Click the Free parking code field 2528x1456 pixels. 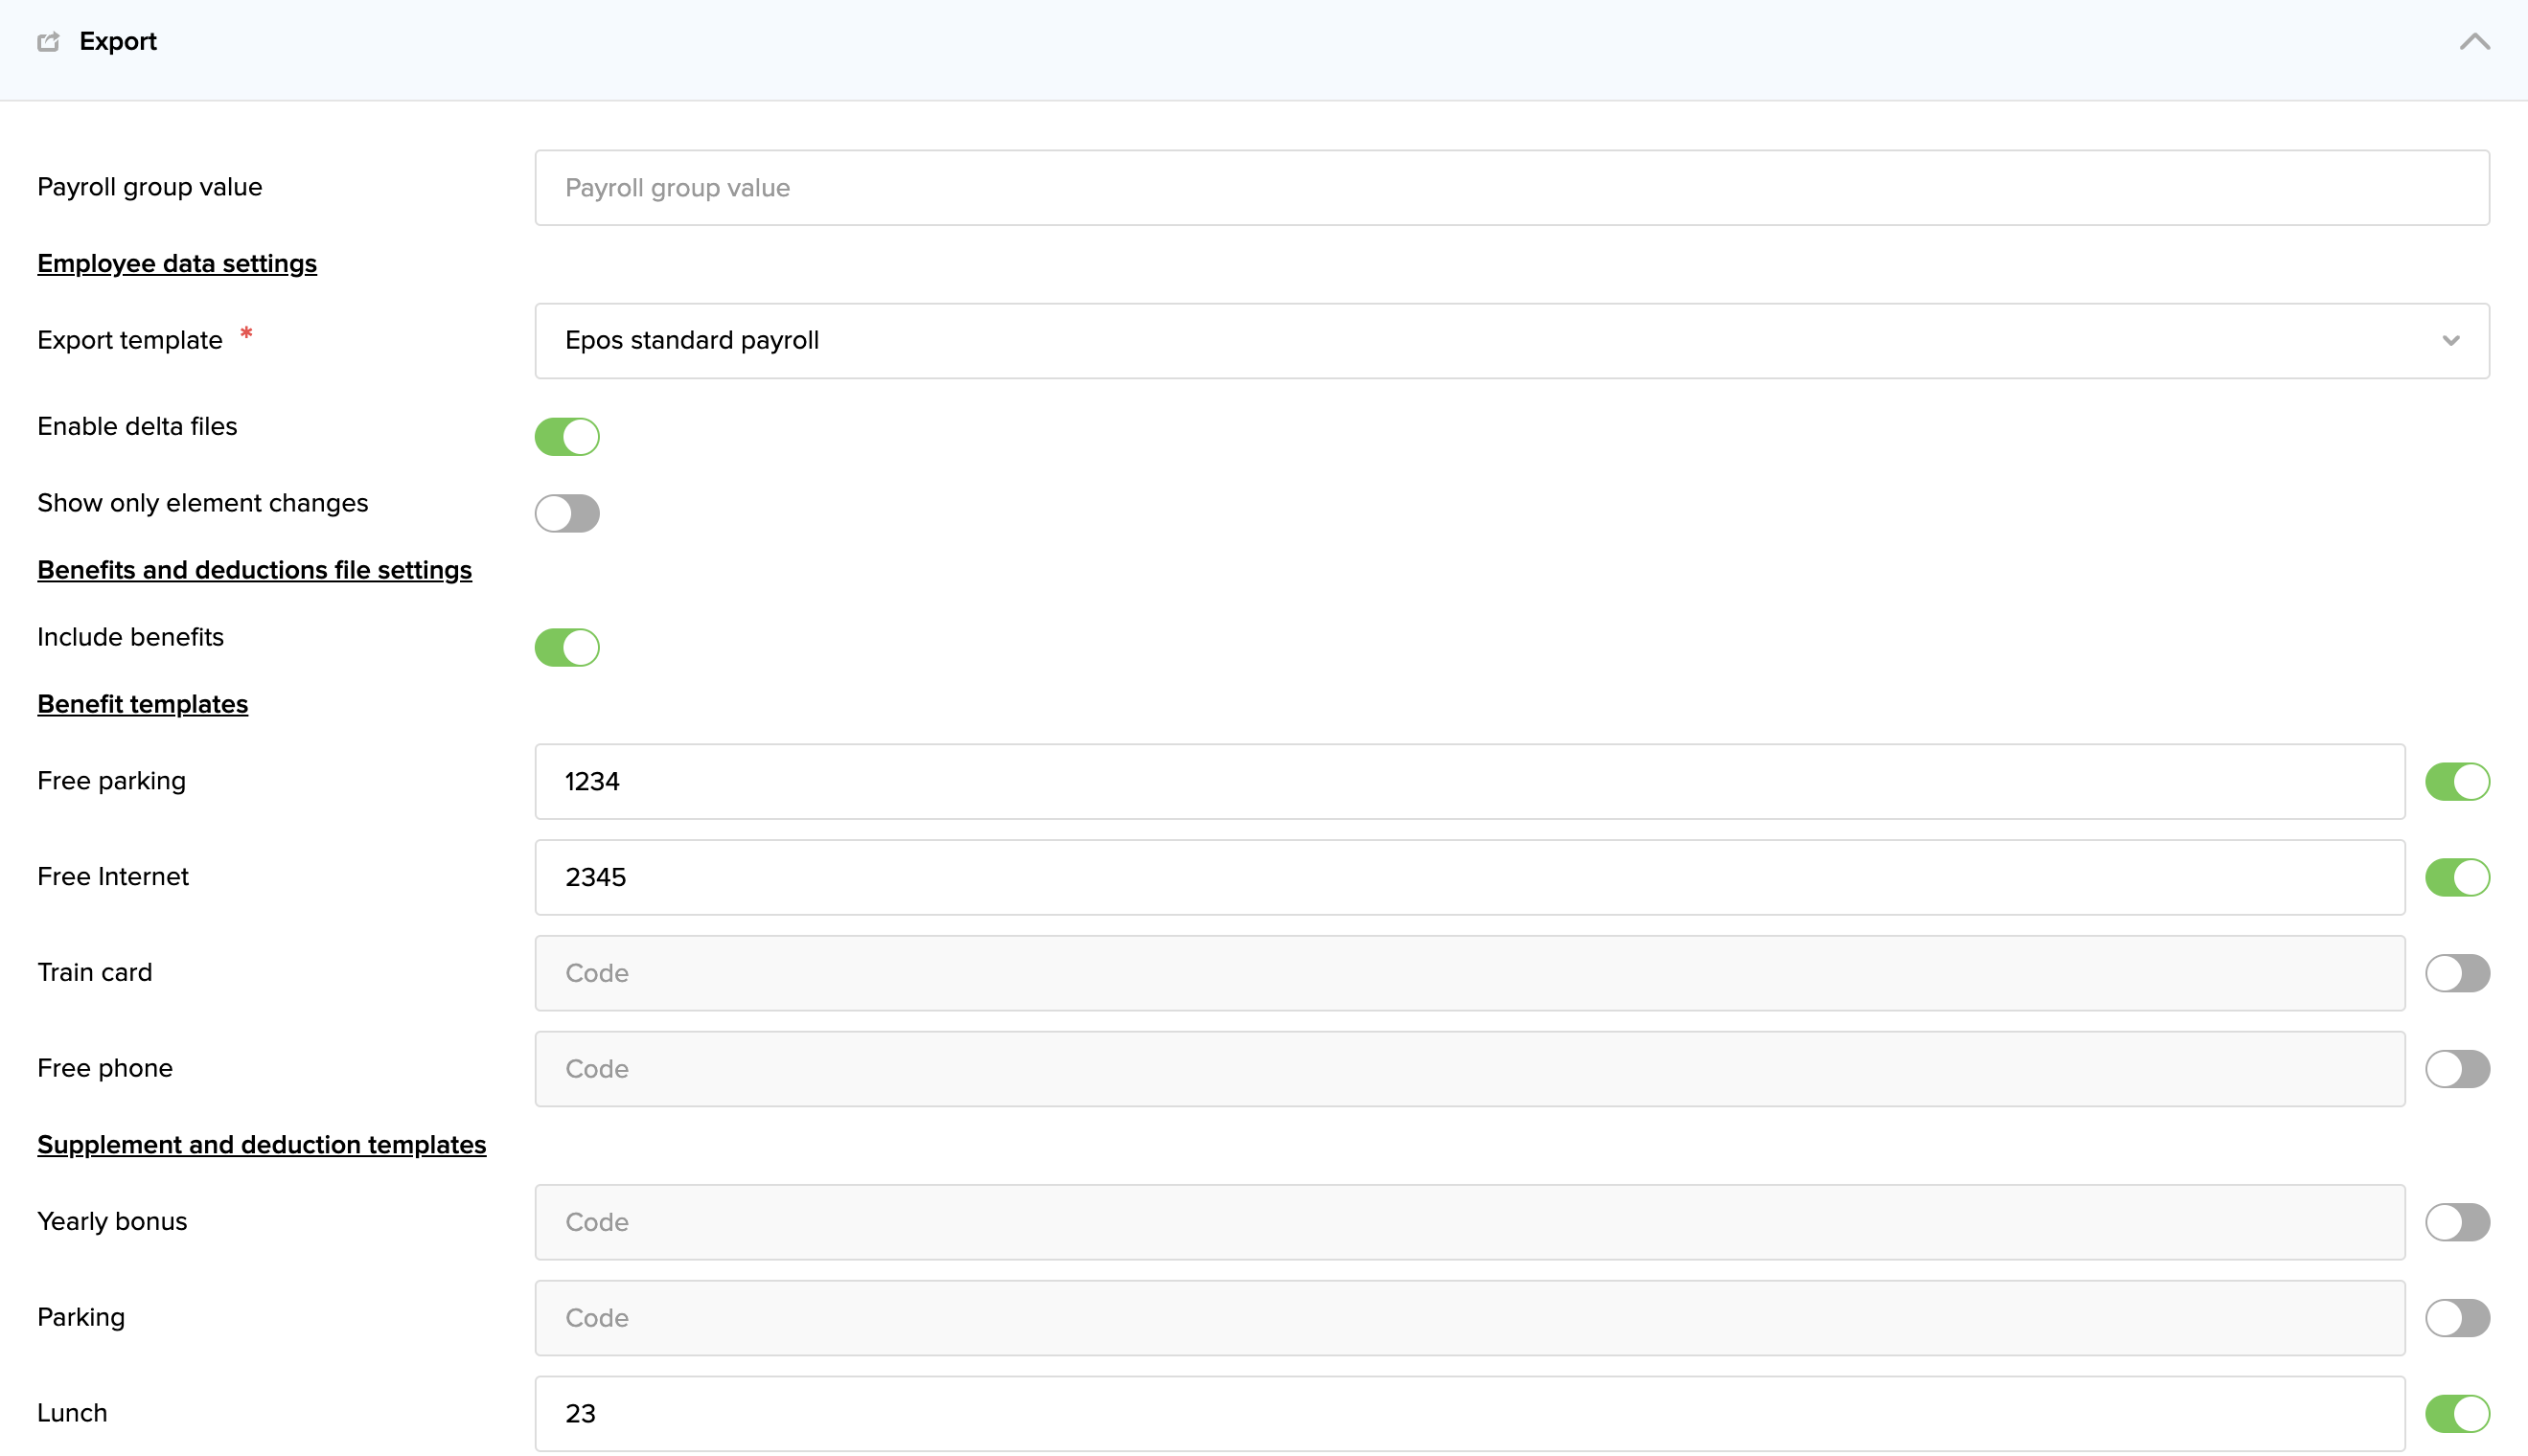click(1468, 782)
